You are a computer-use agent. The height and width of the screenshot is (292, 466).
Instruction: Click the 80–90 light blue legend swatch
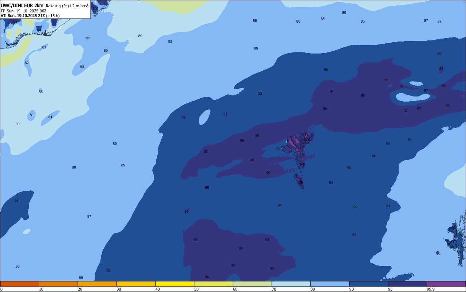(x=330, y=284)
